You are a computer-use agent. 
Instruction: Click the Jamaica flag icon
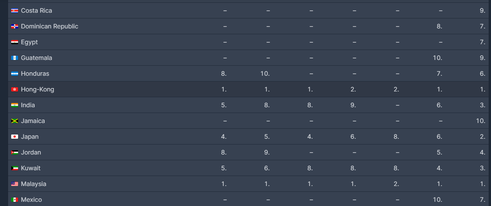[15, 121]
